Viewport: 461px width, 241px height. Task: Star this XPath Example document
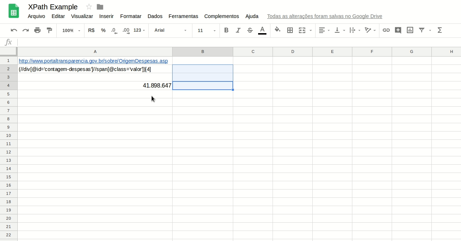click(89, 7)
